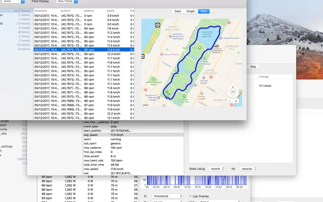Sort by the cadence column header
Screen dimensions: 323x202
click(x=95, y=11)
